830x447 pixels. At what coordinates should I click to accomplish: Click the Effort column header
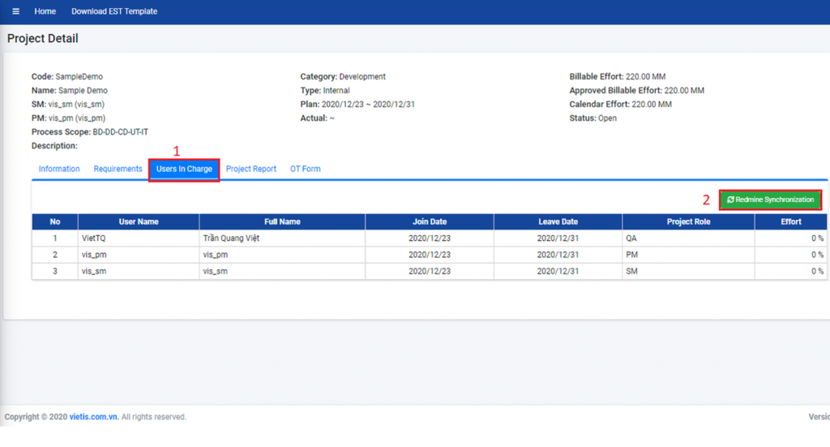click(791, 222)
